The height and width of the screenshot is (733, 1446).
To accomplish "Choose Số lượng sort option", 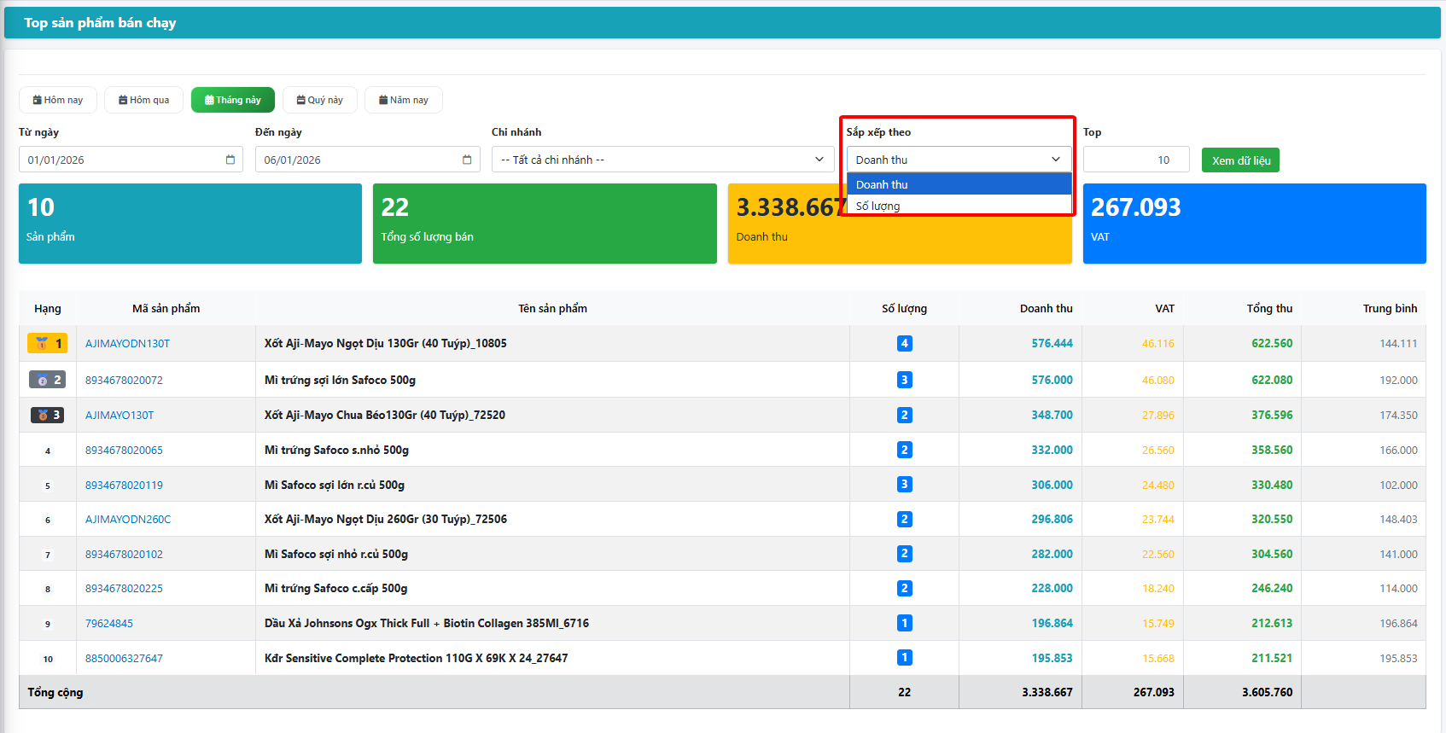I will pyautogui.click(x=958, y=206).
